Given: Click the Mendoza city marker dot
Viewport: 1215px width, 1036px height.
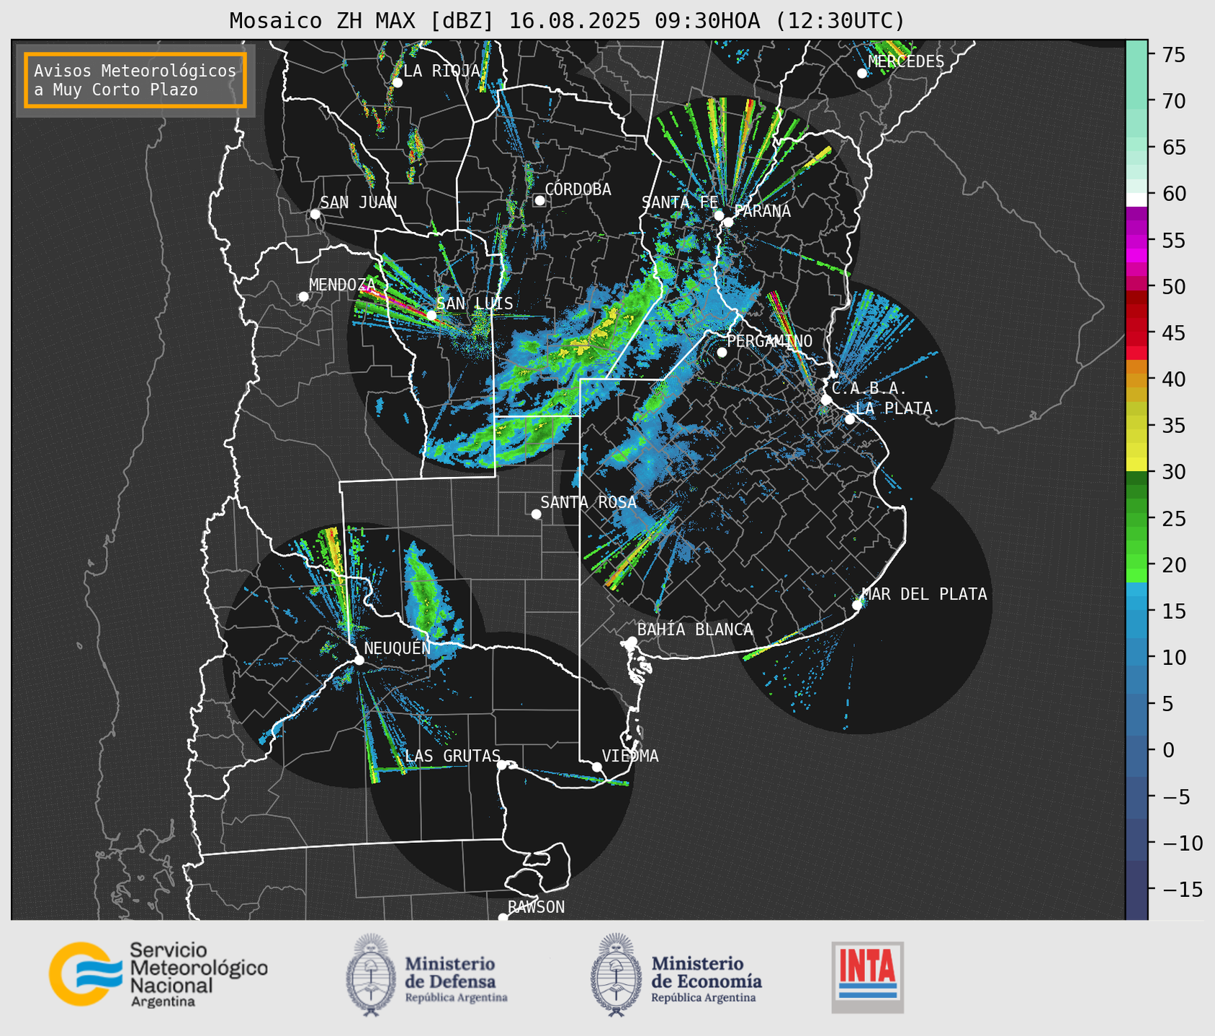Looking at the screenshot, I should pos(303,297).
